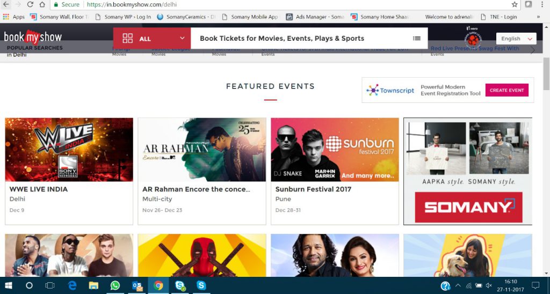Click next arrow in popular searches
The height and width of the screenshot is (294, 550).
(x=533, y=50)
